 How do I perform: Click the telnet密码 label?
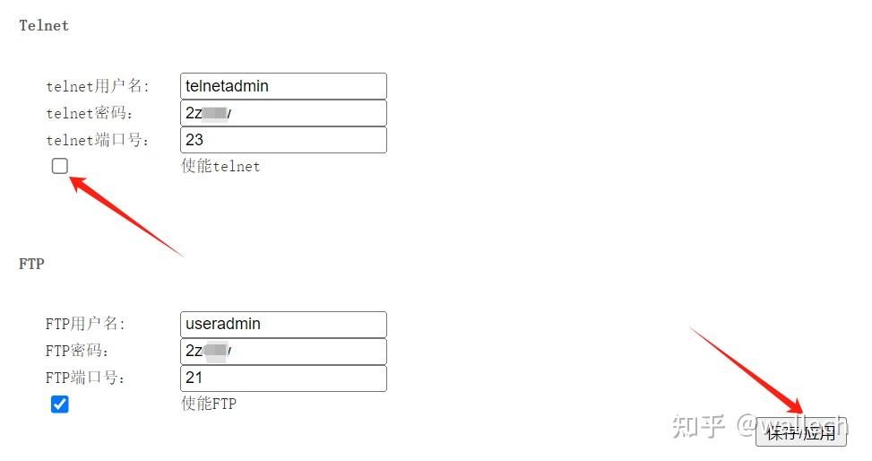(90, 114)
